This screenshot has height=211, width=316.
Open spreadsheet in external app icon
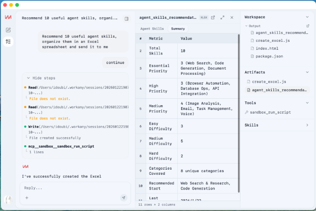tap(213, 17)
